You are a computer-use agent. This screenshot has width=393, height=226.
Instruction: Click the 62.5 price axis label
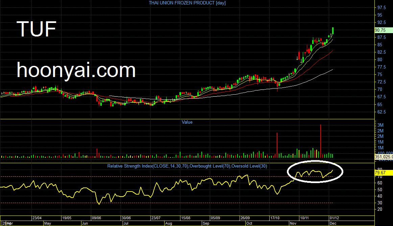[382, 112]
